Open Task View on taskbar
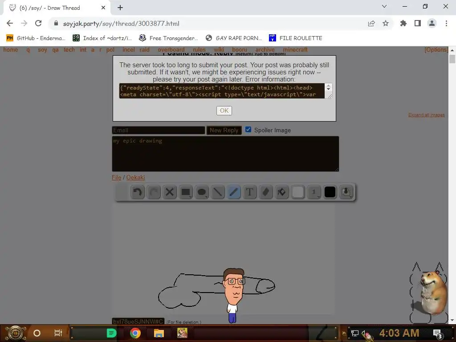 pyautogui.click(x=58, y=333)
